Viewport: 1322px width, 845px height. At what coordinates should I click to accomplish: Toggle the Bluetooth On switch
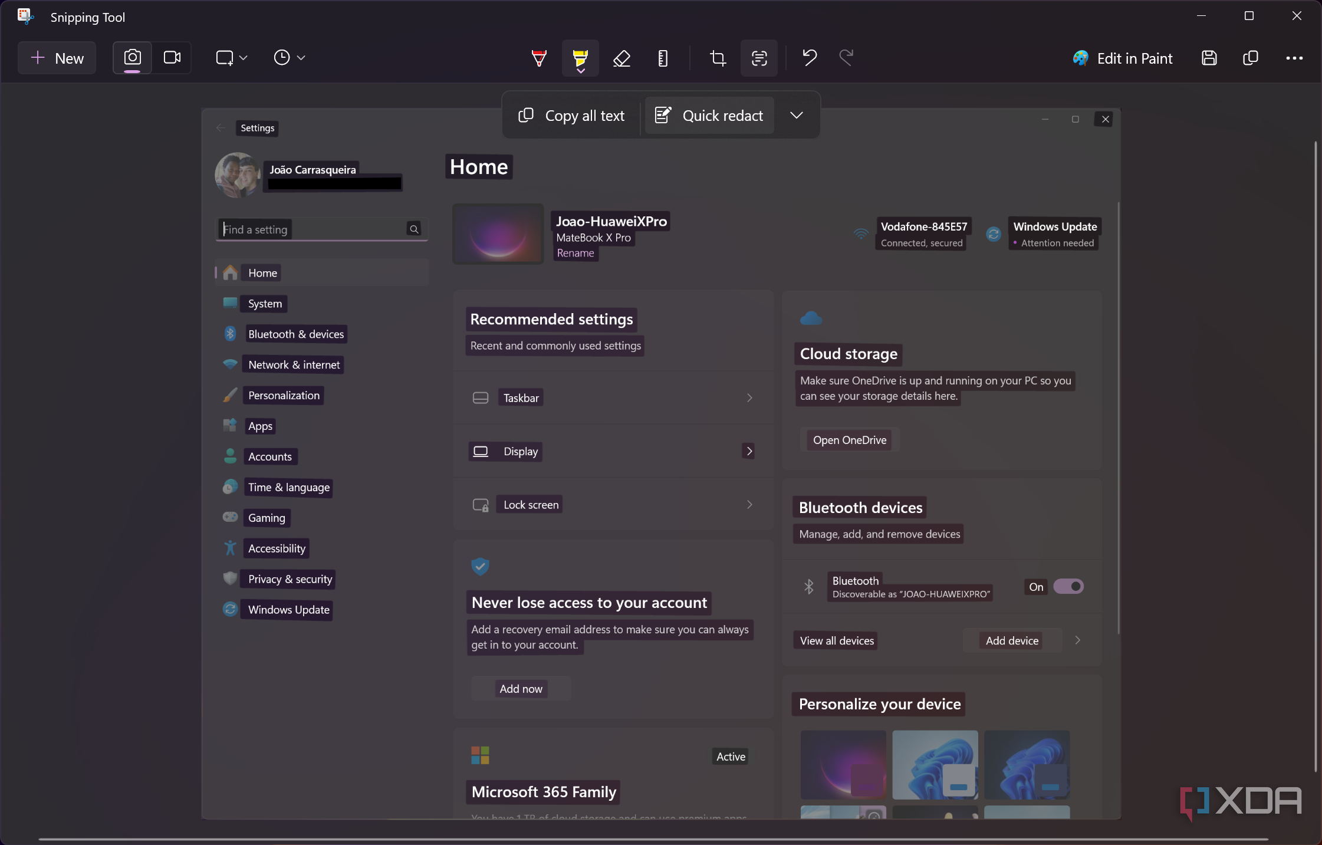click(1068, 587)
